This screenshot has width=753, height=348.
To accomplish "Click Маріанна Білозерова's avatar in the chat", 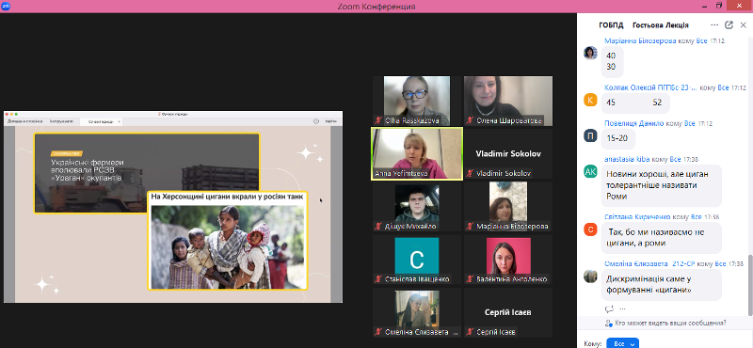I will [590, 53].
